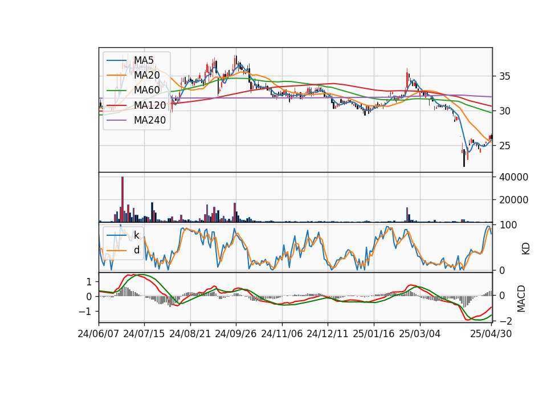This screenshot has width=547, height=393.
Task: Click the price axis value 30
Action: pos(505,111)
